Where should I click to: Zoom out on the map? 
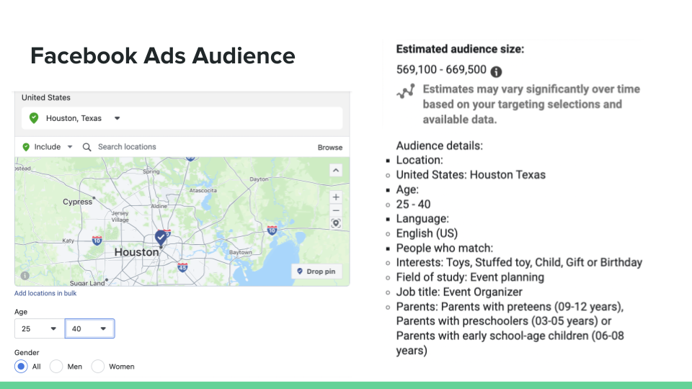coord(336,210)
